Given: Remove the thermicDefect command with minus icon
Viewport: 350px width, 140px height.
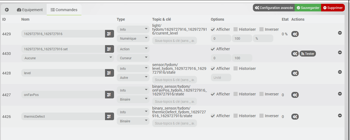Looking at the screenshot, I should pos(340,115).
